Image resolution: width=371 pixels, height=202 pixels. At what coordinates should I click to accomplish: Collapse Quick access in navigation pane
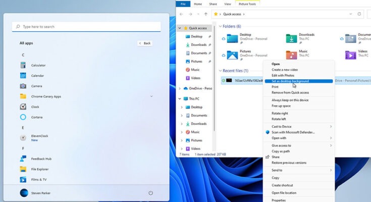tap(180, 28)
